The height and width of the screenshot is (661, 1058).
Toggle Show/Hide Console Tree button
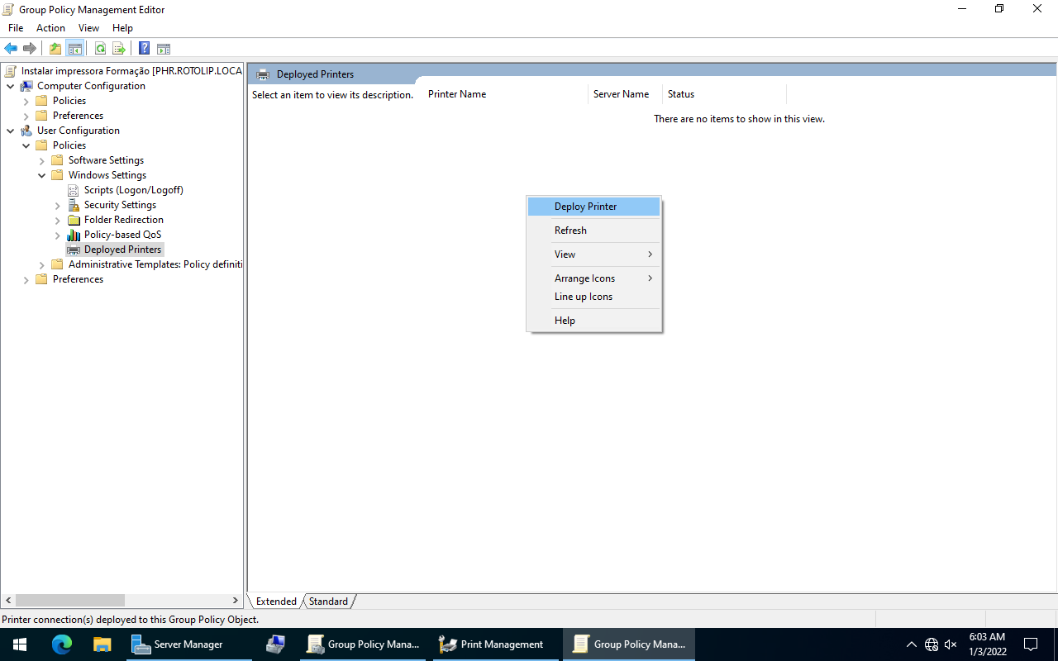[75, 49]
